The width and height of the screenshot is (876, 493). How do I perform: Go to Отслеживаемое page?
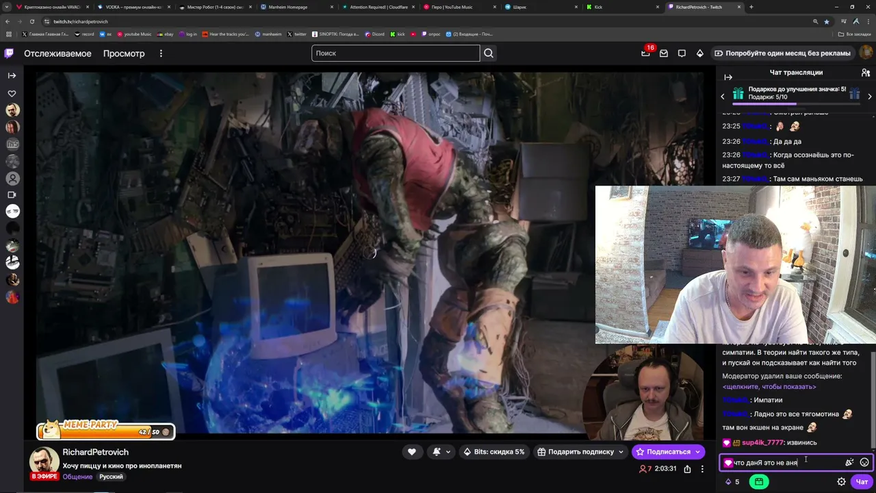[57, 53]
